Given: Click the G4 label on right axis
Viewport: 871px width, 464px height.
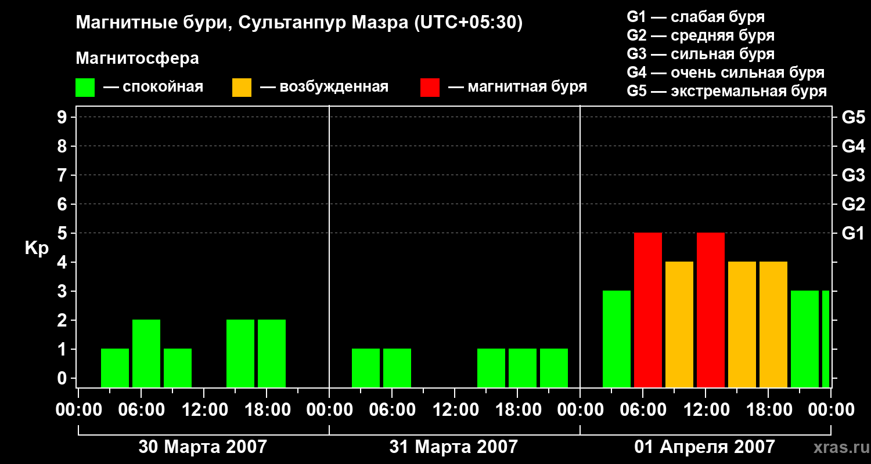Looking at the screenshot, I should (854, 146).
